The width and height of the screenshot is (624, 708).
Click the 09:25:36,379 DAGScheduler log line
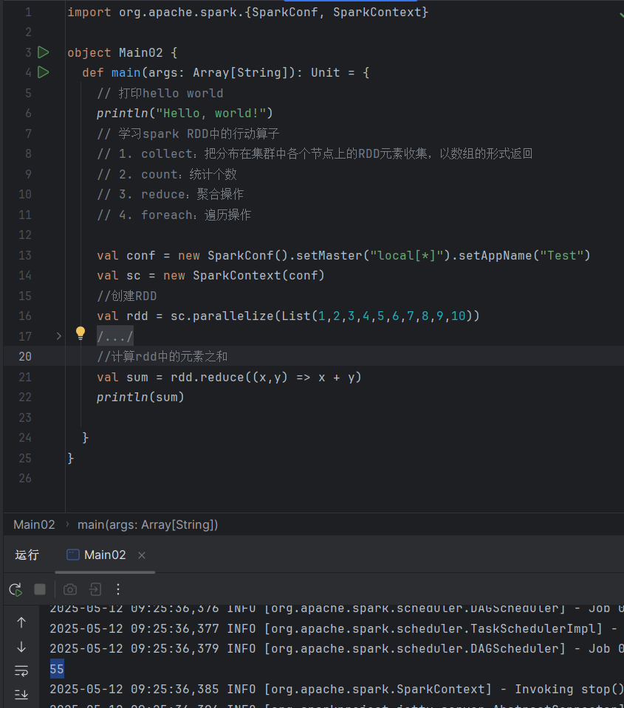(x=337, y=649)
